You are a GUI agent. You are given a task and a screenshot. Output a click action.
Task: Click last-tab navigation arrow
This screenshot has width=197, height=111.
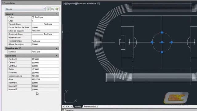(x=71, y=107)
